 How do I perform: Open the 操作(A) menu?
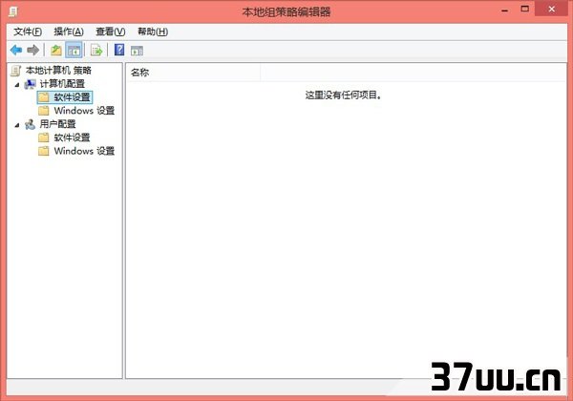[x=69, y=32]
